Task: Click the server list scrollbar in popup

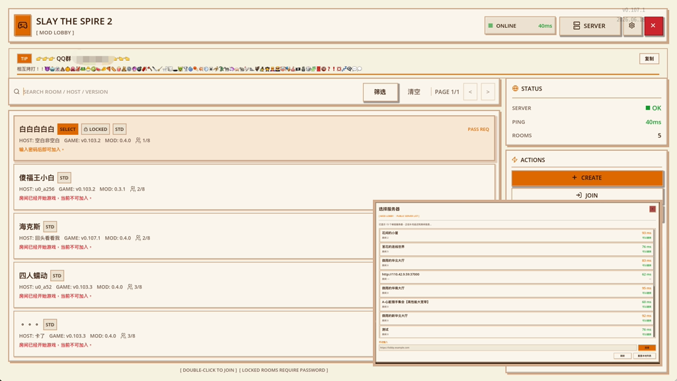Action: pos(655,283)
